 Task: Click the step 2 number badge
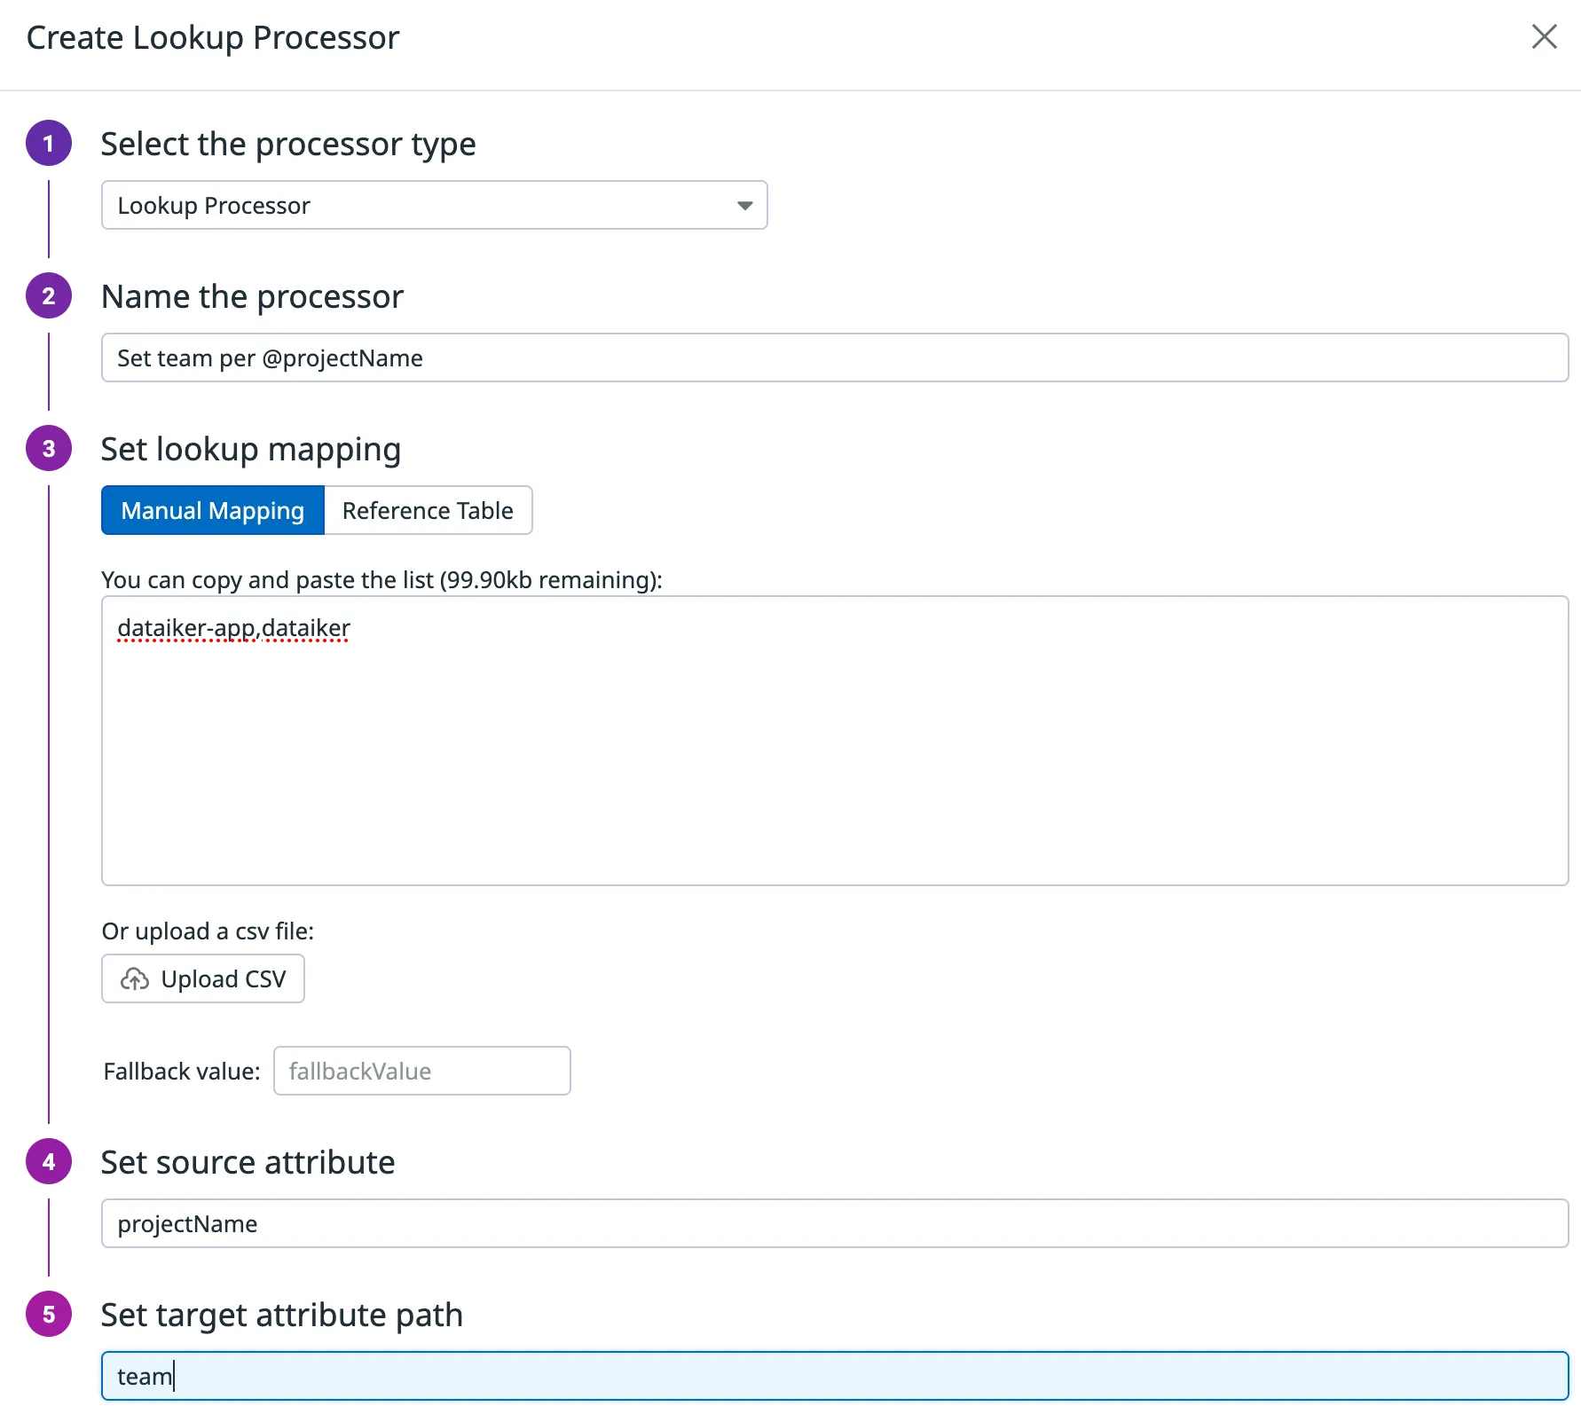49,296
